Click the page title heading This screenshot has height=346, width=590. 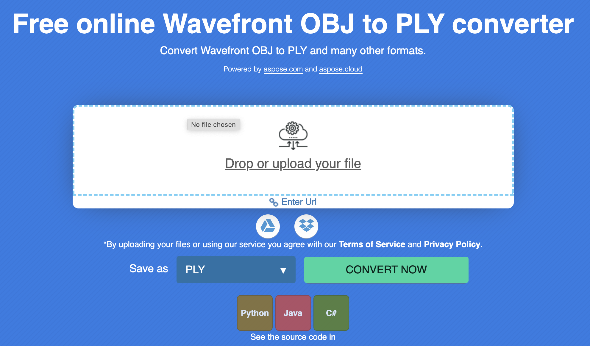coord(293,24)
